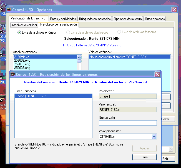181x168 pixels.
Task: Close the Reparación de las líneas erróneas dialog
Action: tap(157, 74)
